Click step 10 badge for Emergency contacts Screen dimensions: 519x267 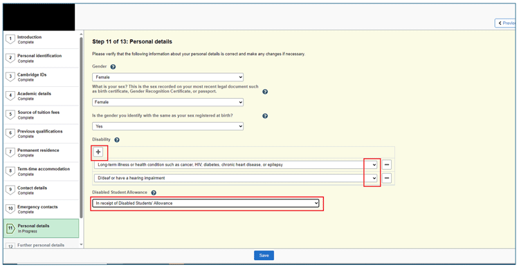tap(10, 209)
